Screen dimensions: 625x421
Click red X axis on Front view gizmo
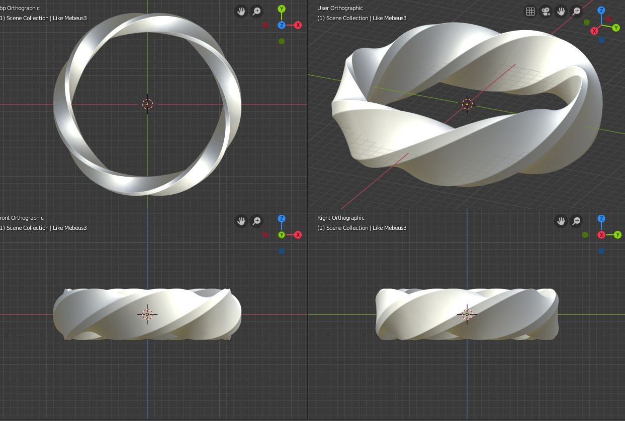[298, 235]
